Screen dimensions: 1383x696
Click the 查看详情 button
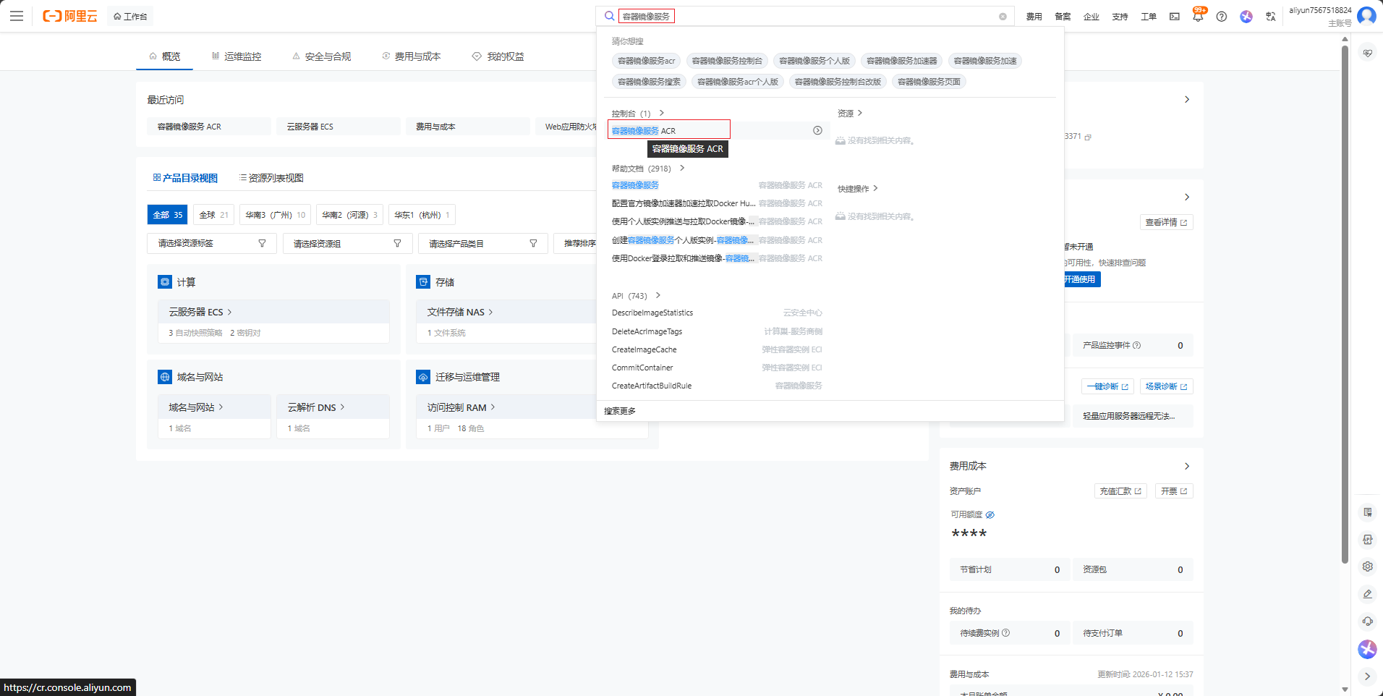1166,222
